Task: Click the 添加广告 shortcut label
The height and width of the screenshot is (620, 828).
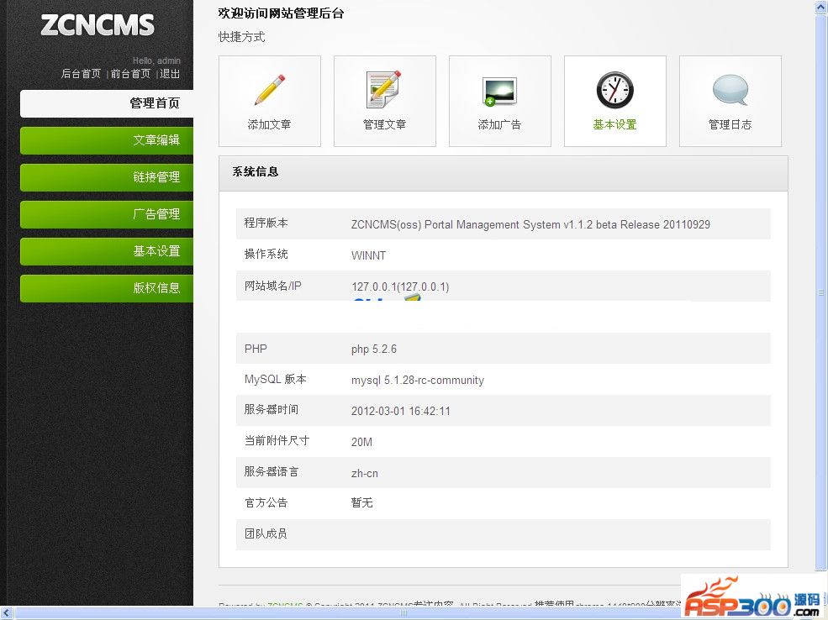Action: click(x=499, y=124)
